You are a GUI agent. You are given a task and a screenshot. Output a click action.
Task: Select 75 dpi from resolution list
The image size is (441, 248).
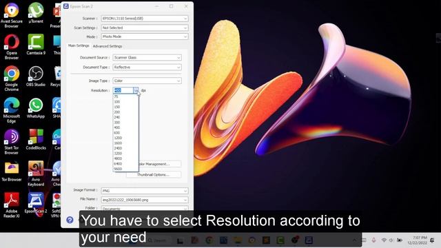pos(125,96)
